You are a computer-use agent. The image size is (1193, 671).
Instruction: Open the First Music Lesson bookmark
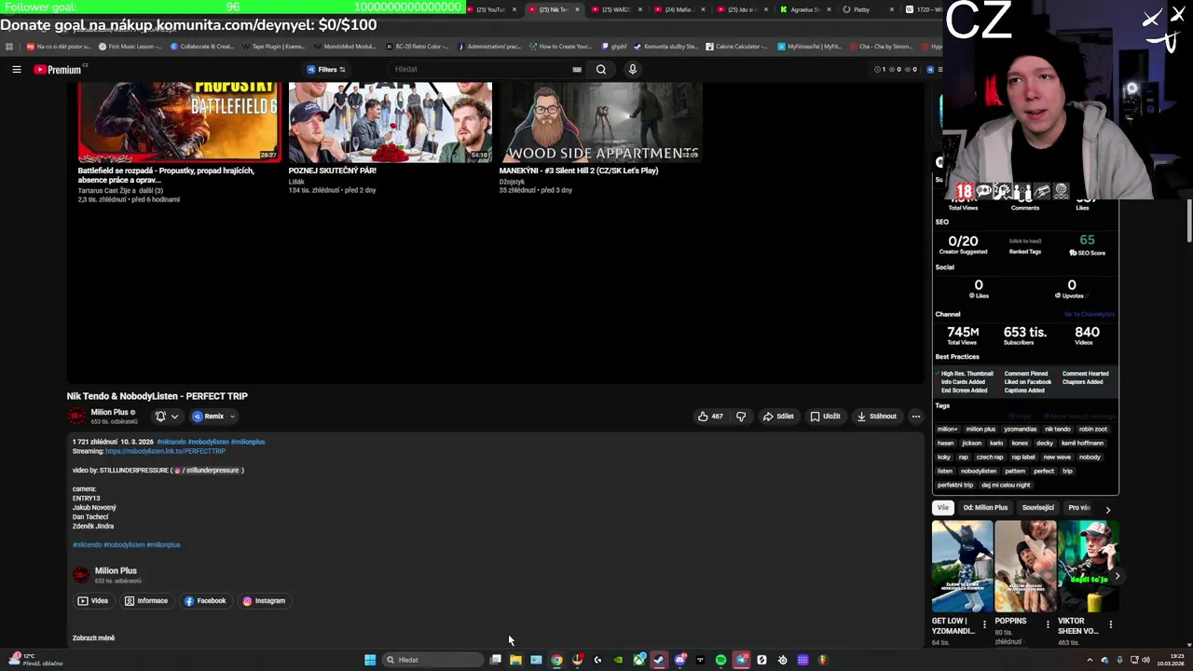(129, 47)
